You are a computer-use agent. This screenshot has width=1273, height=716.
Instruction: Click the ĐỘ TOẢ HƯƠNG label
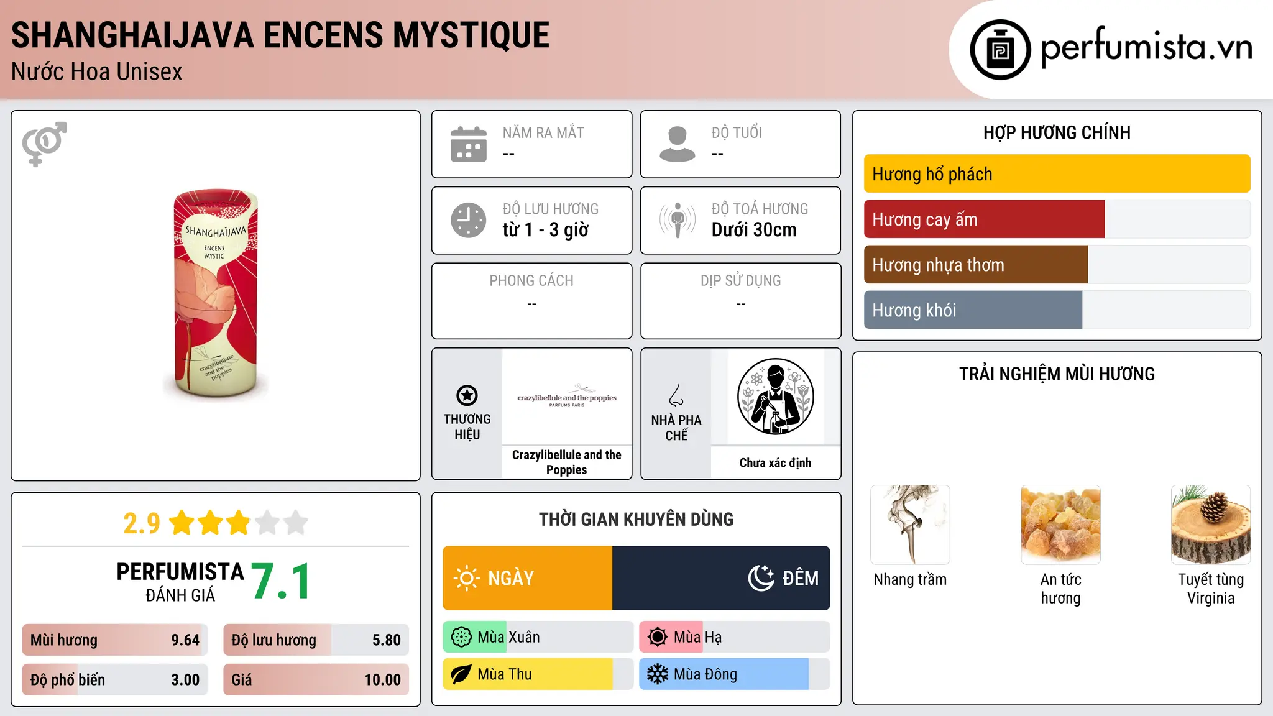pos(760,209)
